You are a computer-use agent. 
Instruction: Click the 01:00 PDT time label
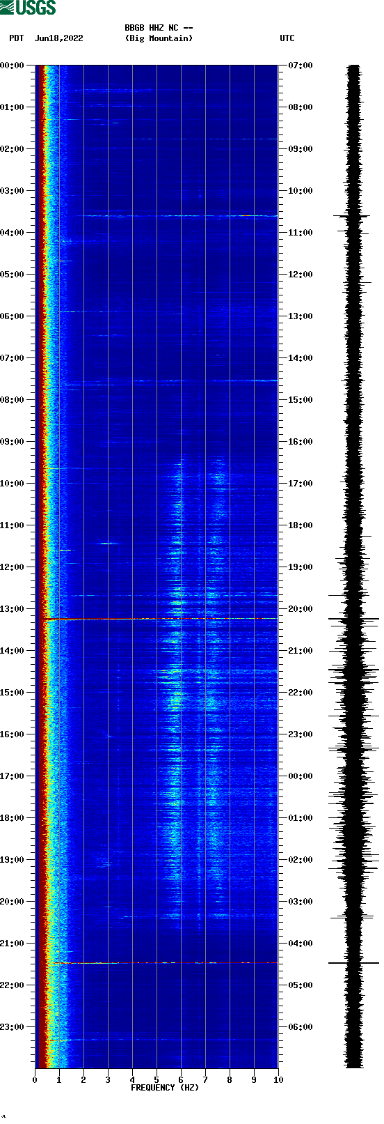tap(13, 107)
